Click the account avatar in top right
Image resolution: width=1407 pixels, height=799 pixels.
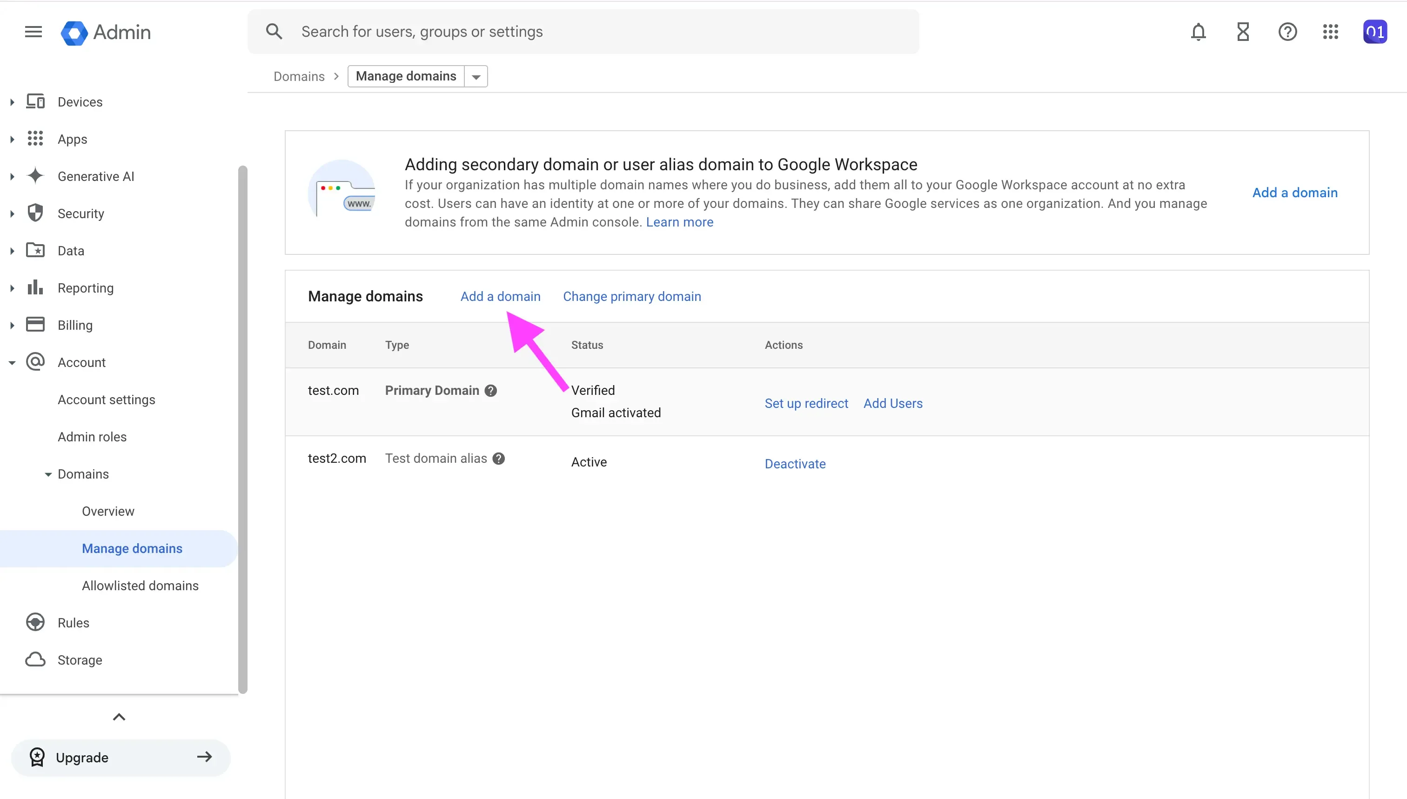click(x=1375, y=31)
